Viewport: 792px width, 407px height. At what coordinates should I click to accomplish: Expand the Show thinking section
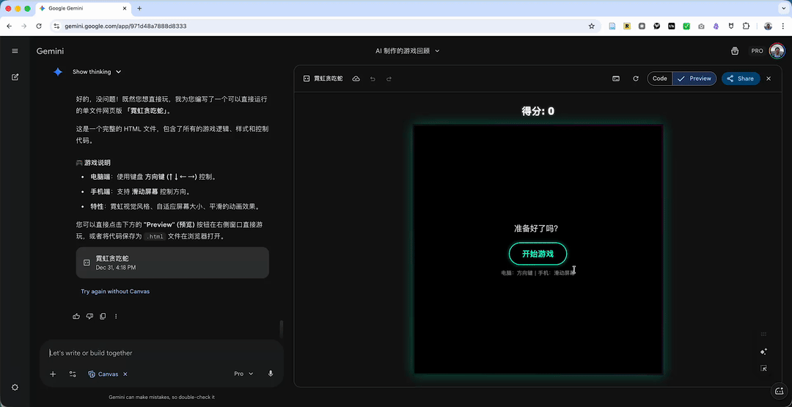[97, 72]
